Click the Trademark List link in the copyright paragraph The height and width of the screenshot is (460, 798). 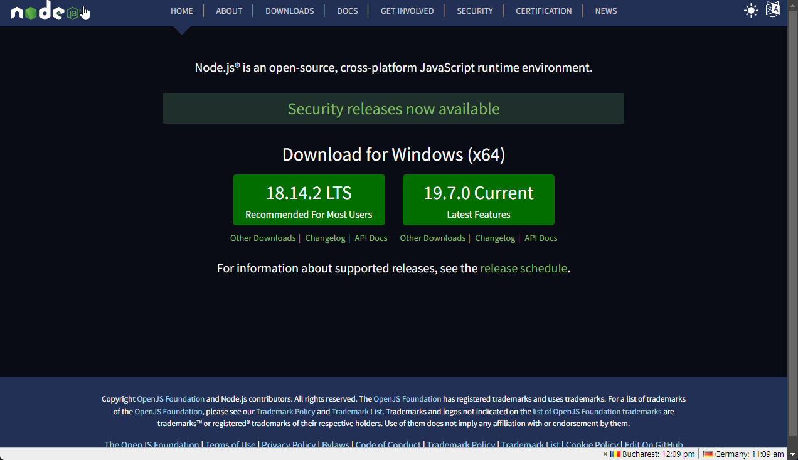(x=357, y=412)
